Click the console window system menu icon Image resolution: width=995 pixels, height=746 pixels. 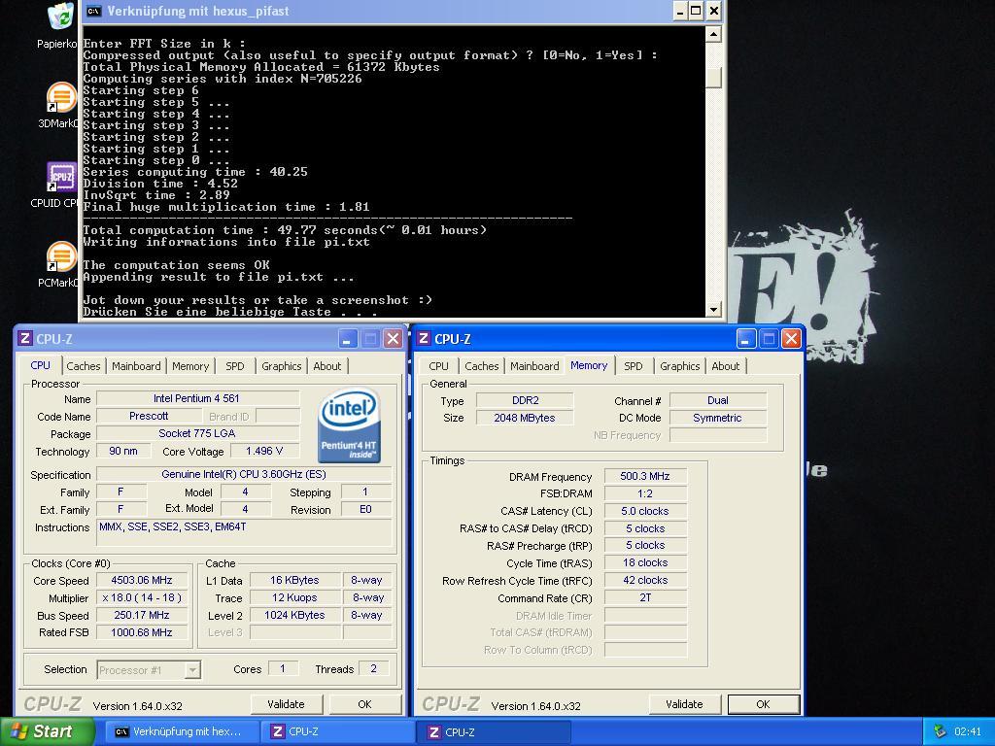click(x=93, y=11)
